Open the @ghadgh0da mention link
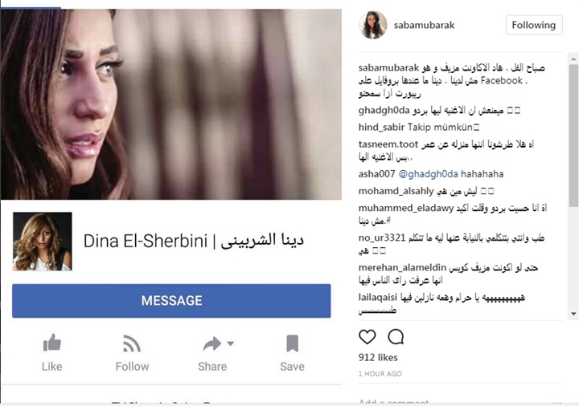The width and height of the screenshot is (579, 406). [429, 174]
